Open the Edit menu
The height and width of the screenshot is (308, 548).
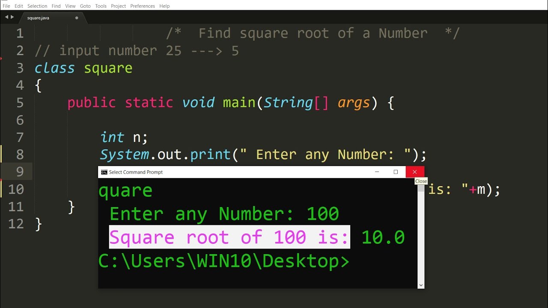click(x=19, y=6)
